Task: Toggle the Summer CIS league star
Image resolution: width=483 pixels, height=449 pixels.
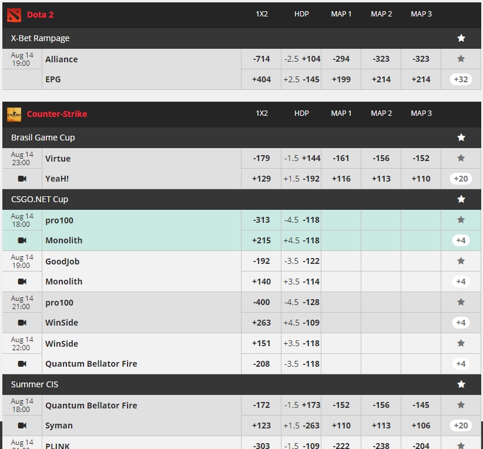Action: 461,384
